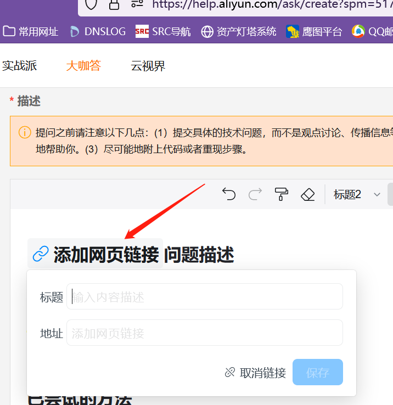Image resolution: width=393 pixels, height=405 pixels.
Task: Click the eraser clear-formatting icon
Action: [x=308, y=194]
